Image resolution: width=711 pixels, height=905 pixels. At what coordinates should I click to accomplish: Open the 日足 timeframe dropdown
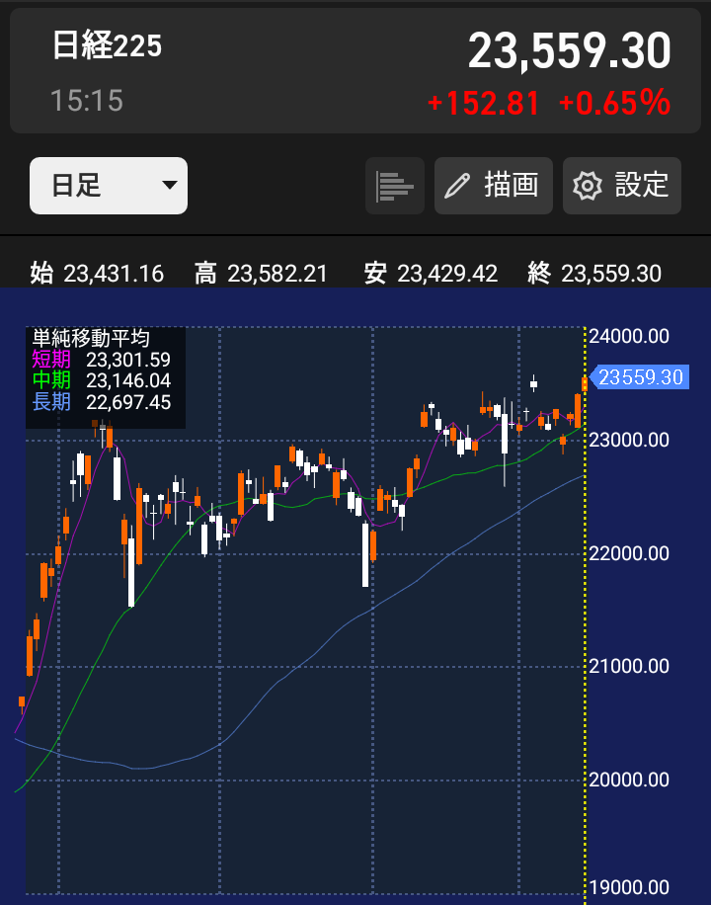(x=109, y=186)
